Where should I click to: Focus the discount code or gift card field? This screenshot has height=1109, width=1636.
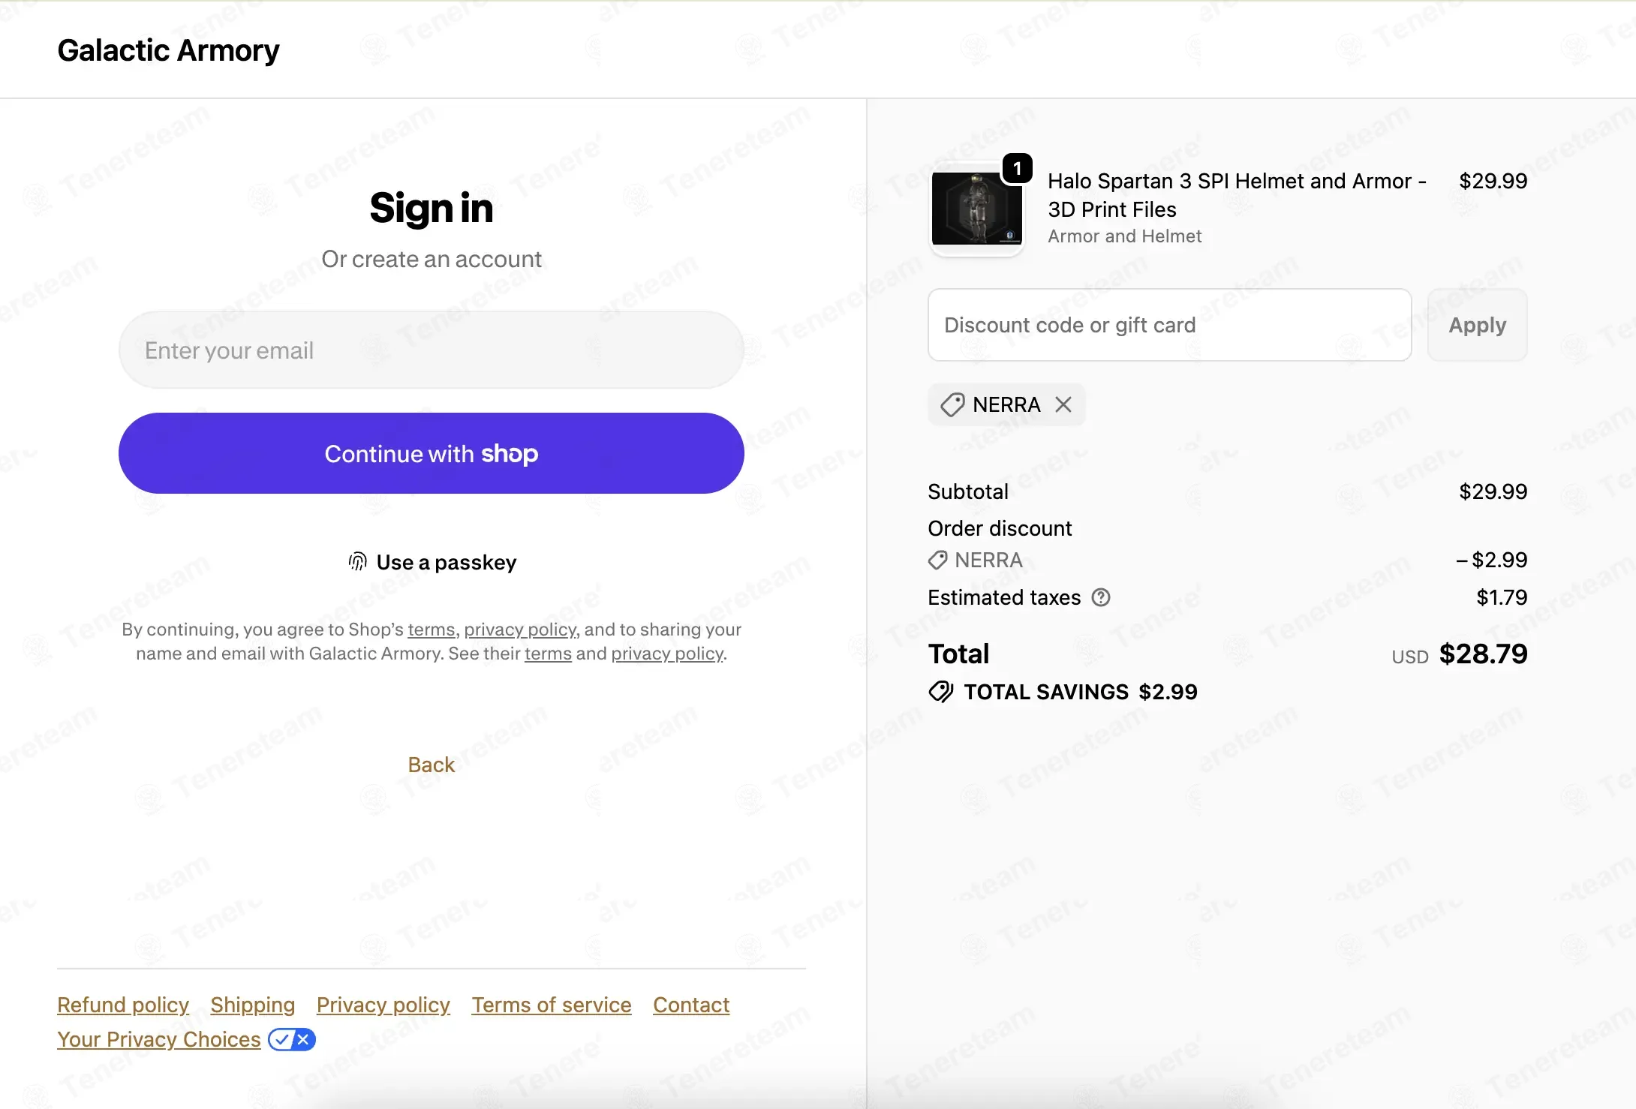coord(1170,326)
